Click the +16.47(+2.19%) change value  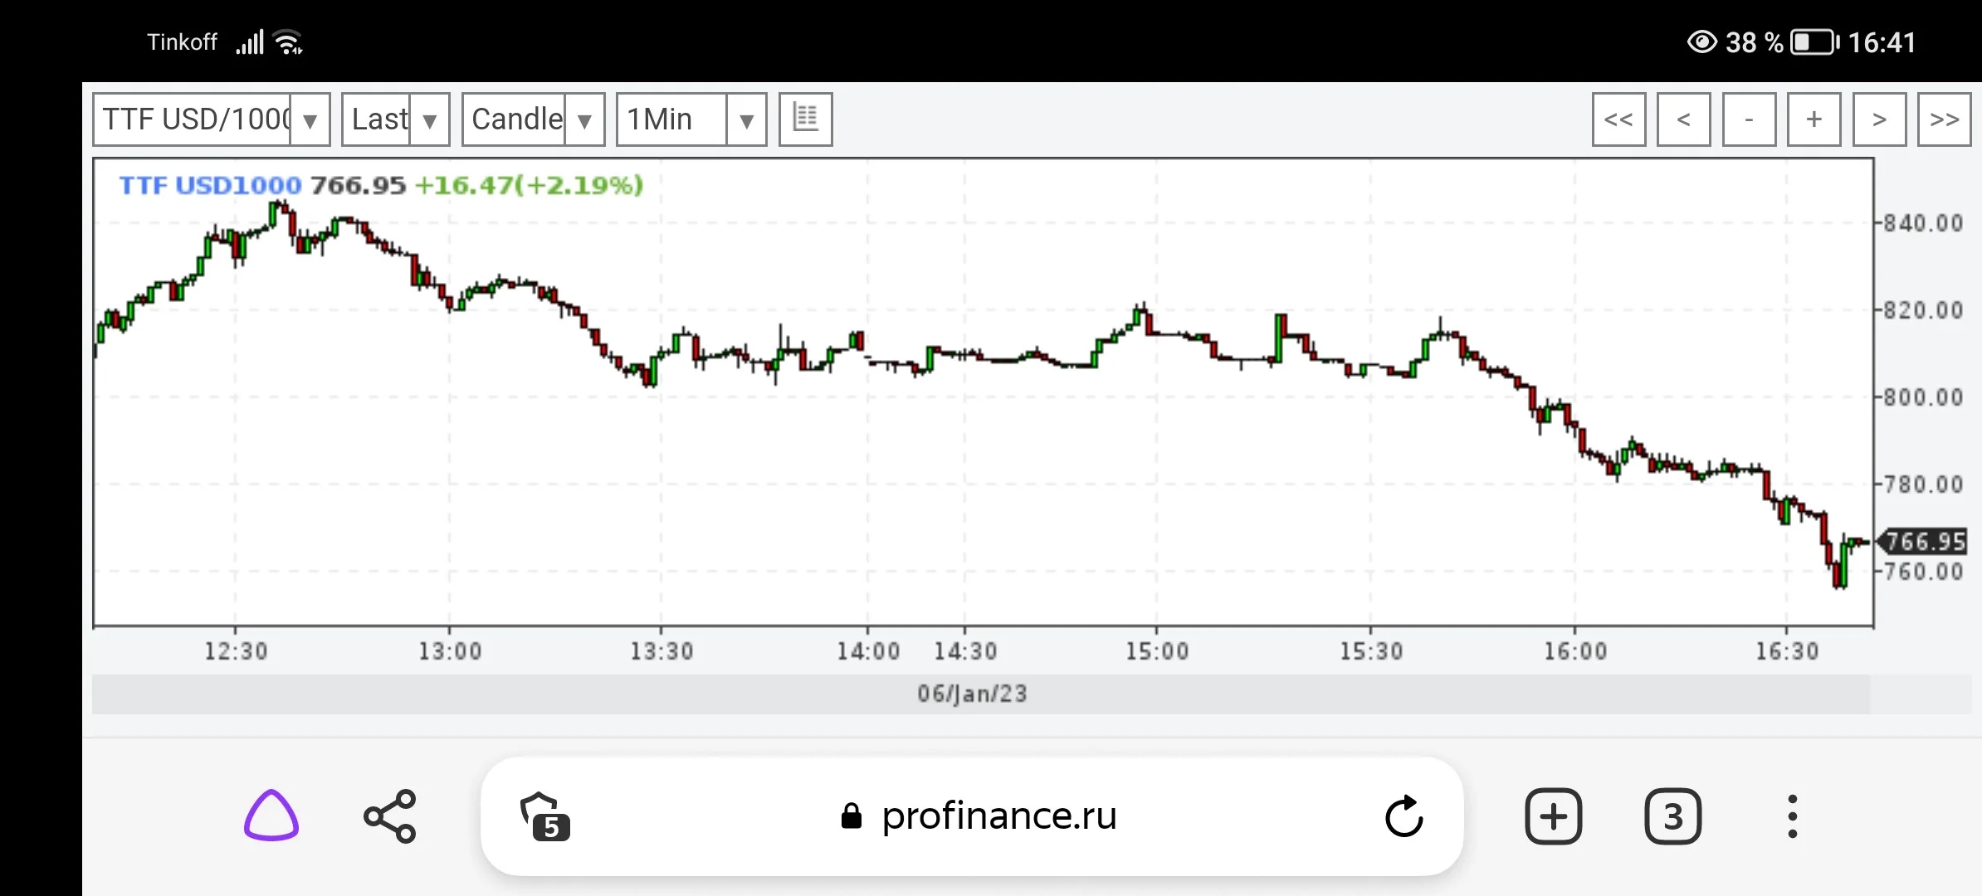pyautogui.click(x=529, y=185)
